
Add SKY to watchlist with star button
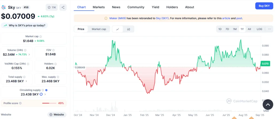click(x=52, y=7)
